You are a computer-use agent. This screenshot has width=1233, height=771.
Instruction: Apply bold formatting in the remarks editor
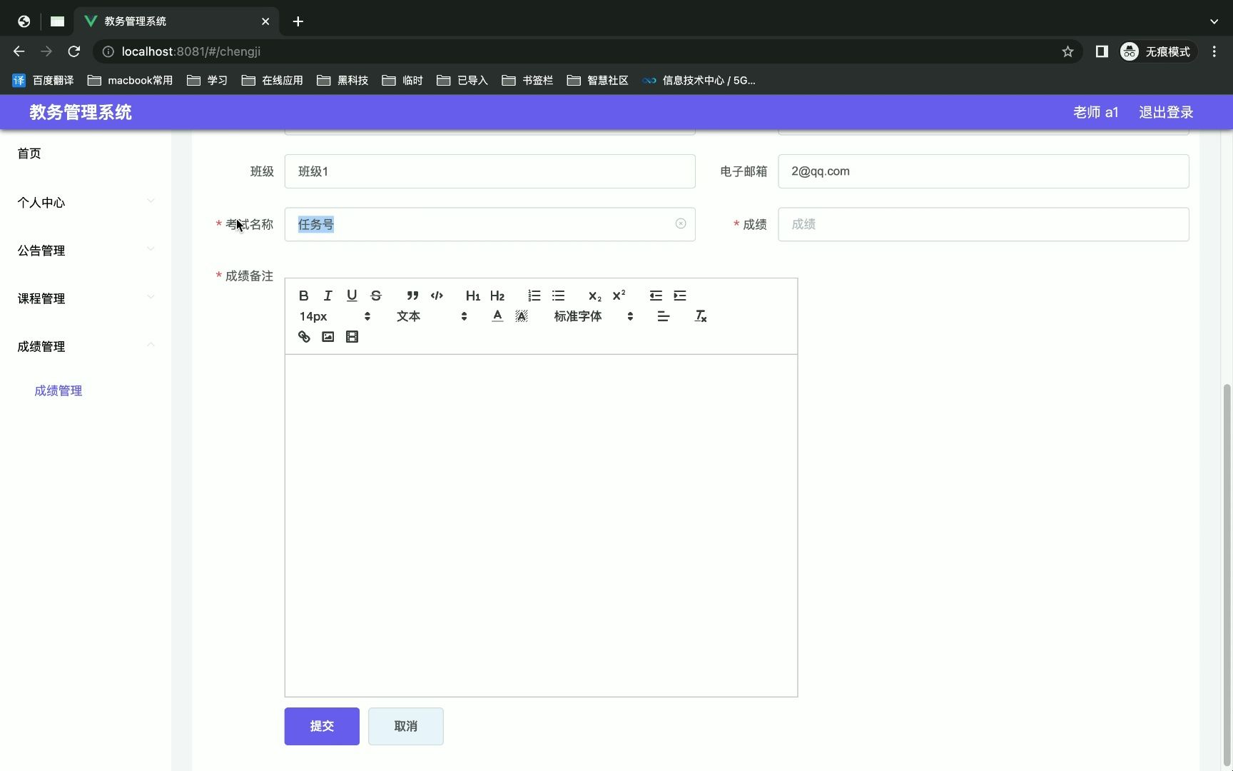tap(303, 296)
